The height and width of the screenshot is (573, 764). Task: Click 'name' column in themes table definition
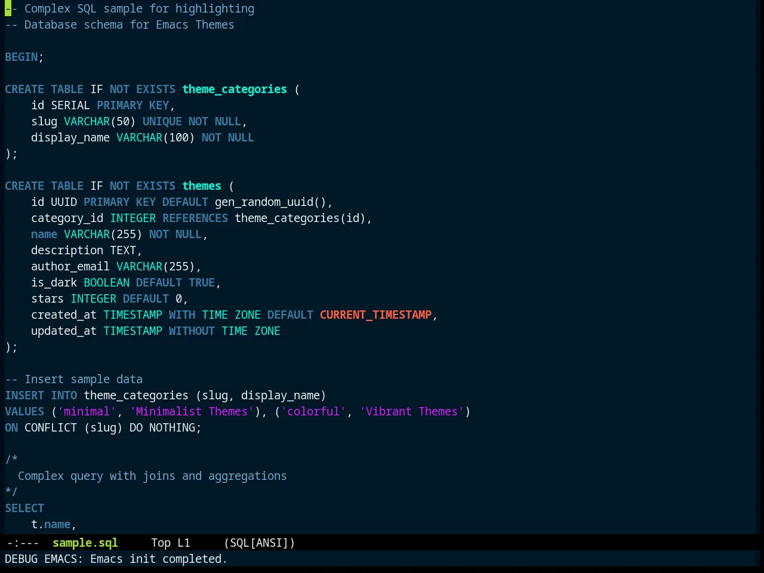point(44,234)
